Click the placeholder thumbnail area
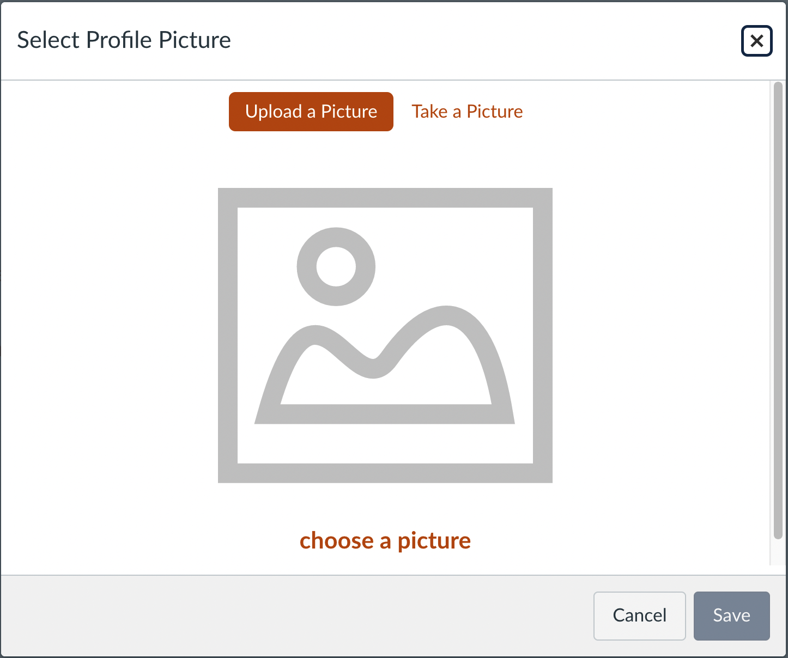 pyautogui.click(x=385, y=335)
